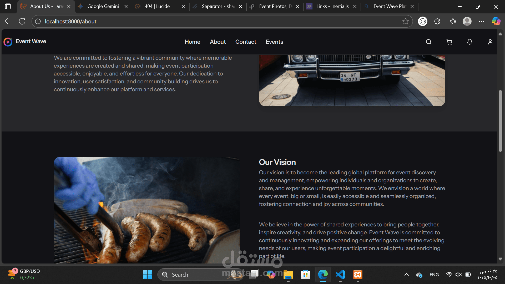Click the notifications bell icon
The height and width of the screenshot is (284, 505).
click(x=469, y=42)
